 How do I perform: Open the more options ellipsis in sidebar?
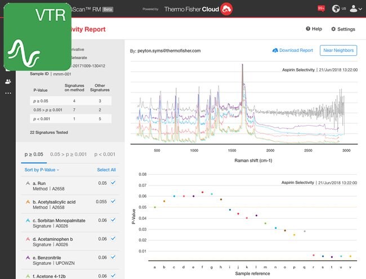(x=8, y=93)
